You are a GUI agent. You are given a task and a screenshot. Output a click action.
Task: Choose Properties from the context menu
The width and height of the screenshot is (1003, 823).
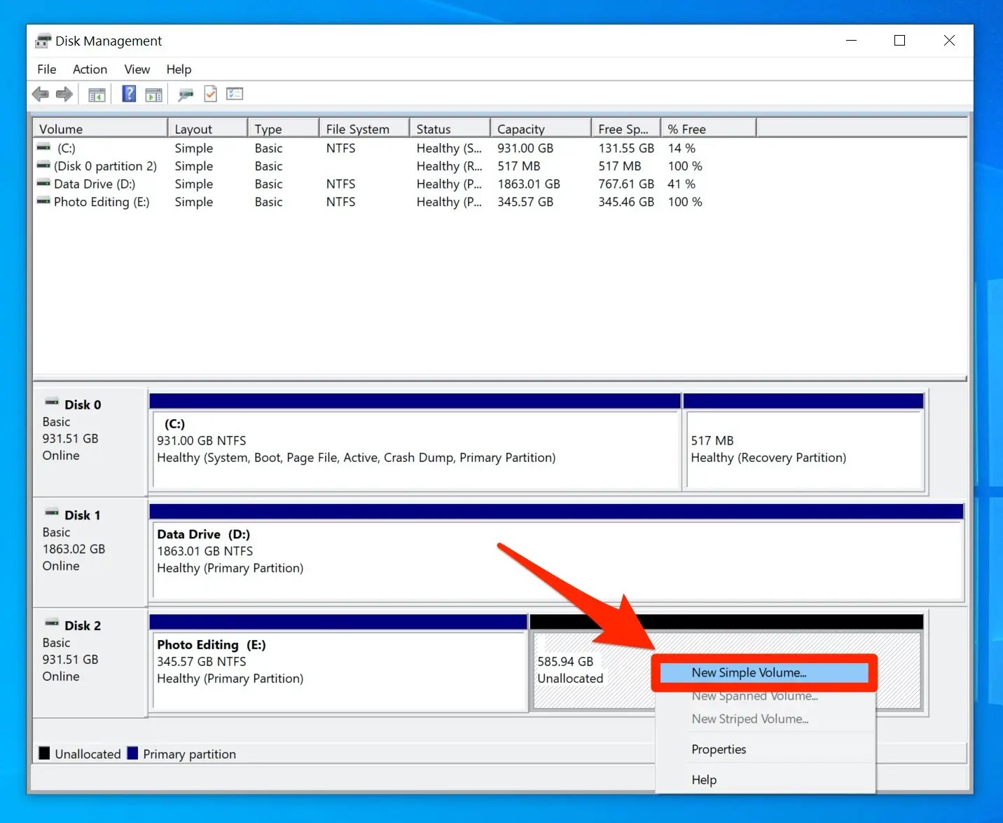tap(765, 749)
